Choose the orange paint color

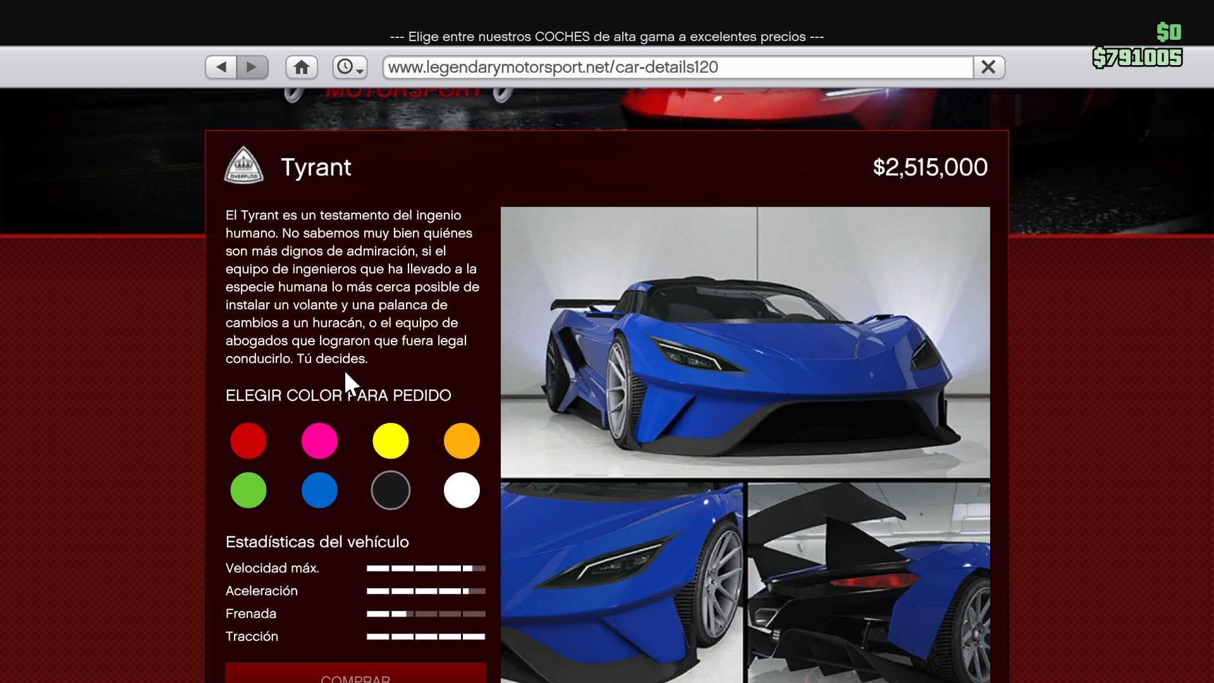pyautogui.click(x=462, y=441)
